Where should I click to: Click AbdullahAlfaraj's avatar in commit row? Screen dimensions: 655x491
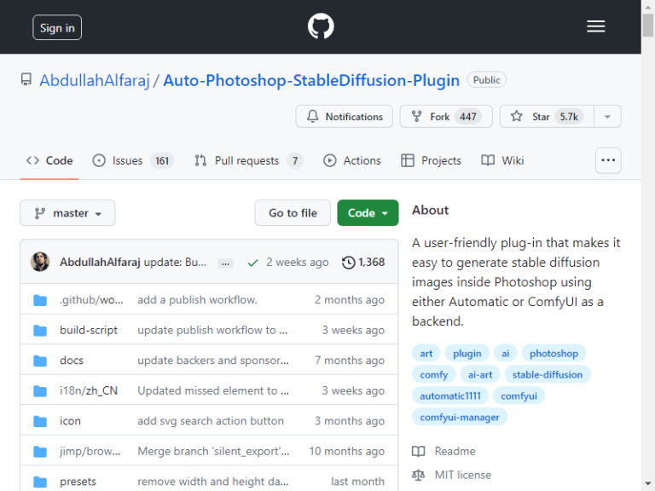(40, 262)
